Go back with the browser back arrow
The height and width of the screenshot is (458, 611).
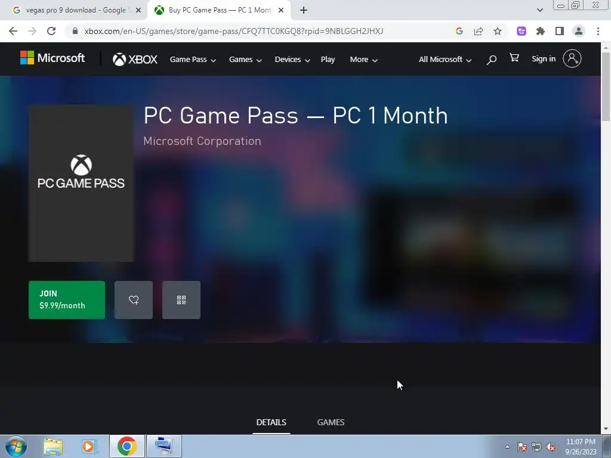pos(13,31)
